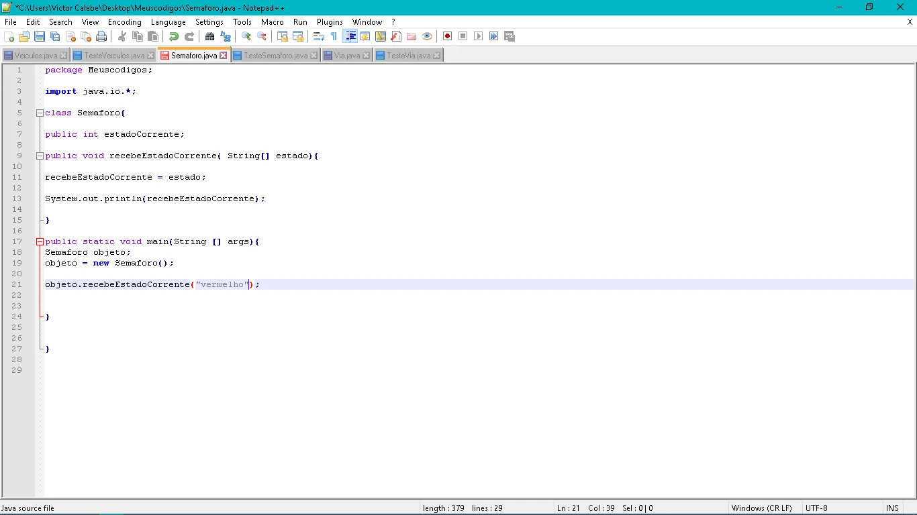Toggle the indent guide button
The image size is (917, 515).
coord(350,36)
